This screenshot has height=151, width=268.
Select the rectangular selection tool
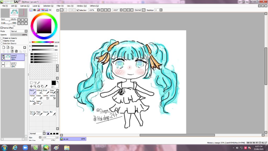[31, 83]
